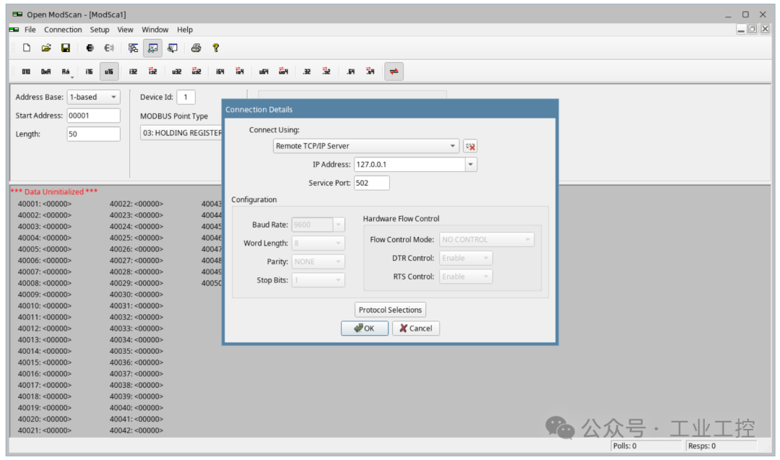This screenshot has width=780, height=460.
Task: Select the swapped .64 double format
Action: tap(370, 71)
